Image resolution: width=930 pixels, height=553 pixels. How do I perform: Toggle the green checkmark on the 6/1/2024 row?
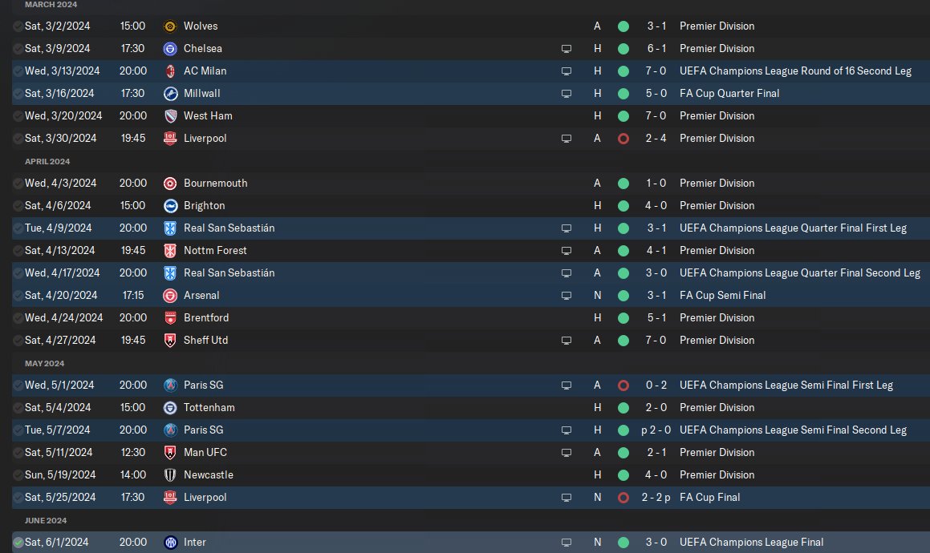[x=18, y=543]
